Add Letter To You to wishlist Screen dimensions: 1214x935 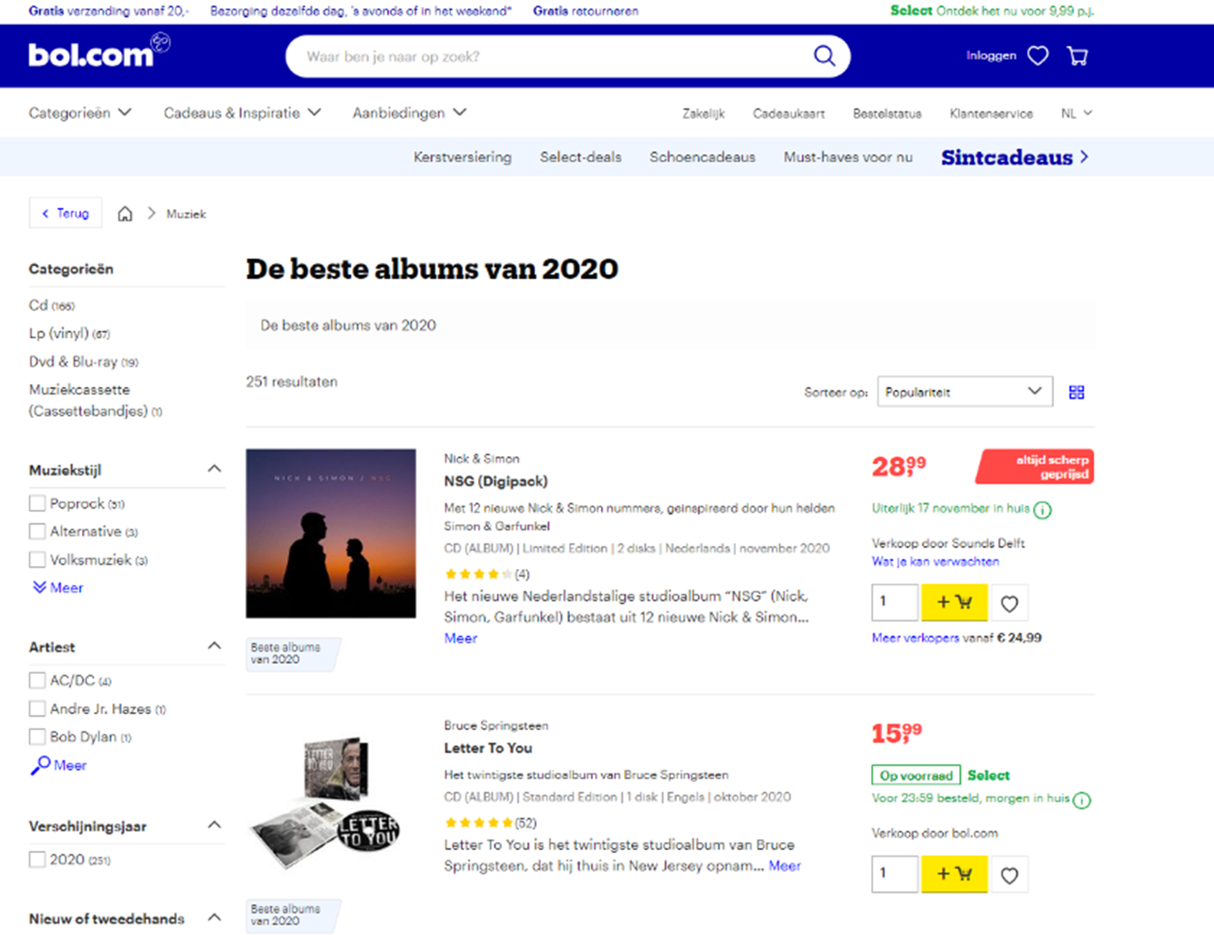tap(1009, 874)
